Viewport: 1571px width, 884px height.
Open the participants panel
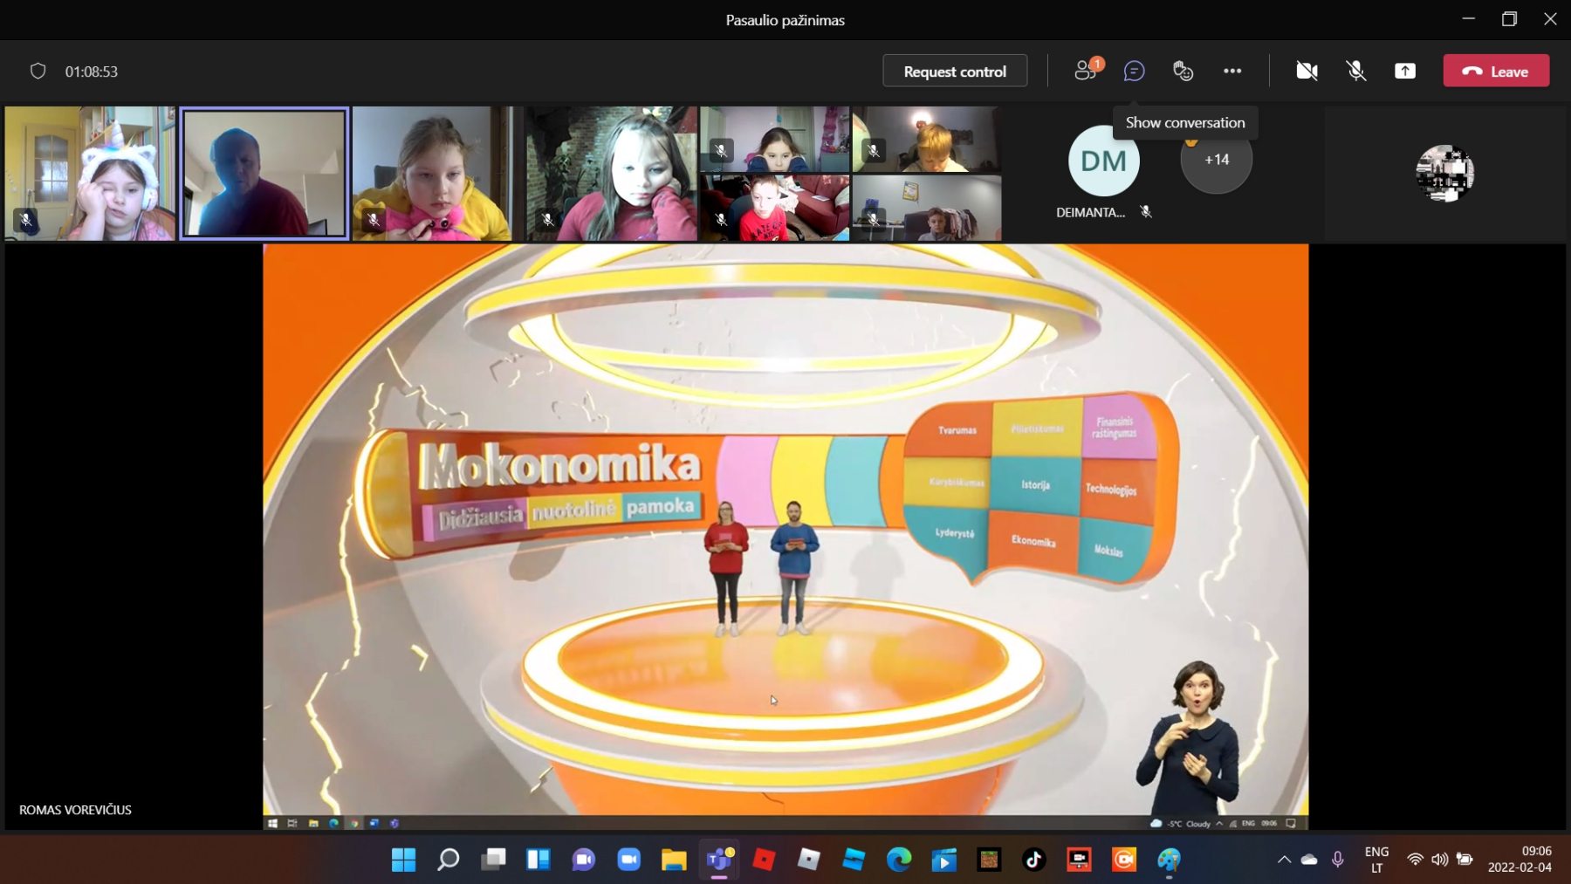(1087, 71)
